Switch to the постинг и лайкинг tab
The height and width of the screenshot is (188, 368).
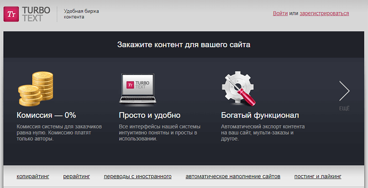pyautogui.click(x=317, y=176)
